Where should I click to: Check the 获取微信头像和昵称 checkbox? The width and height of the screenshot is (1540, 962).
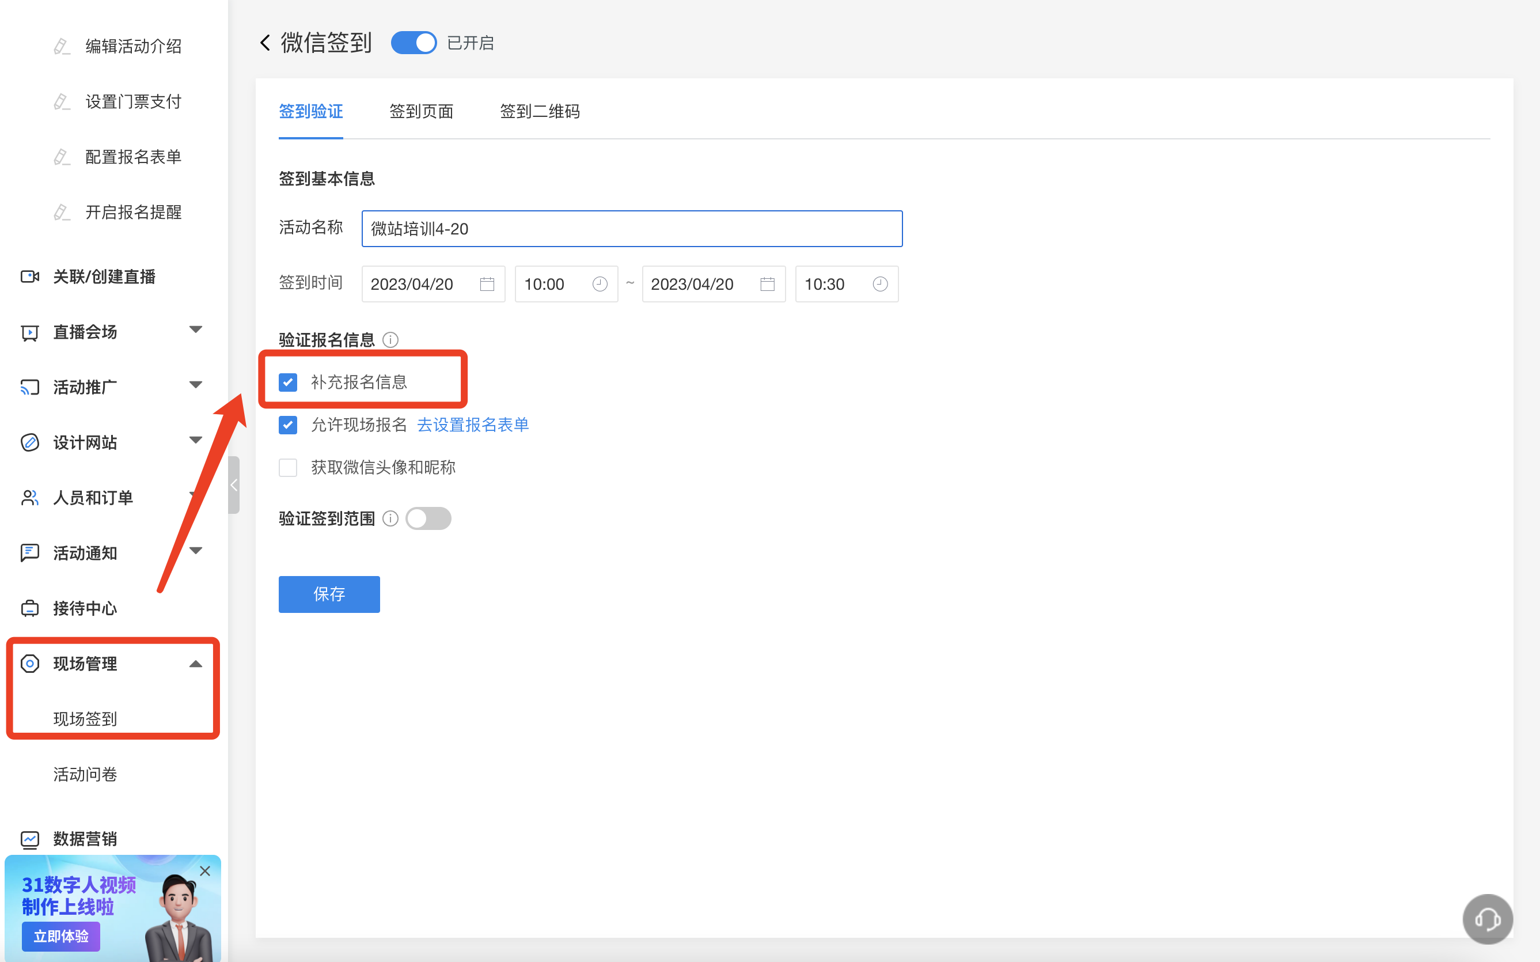[288, 468]
